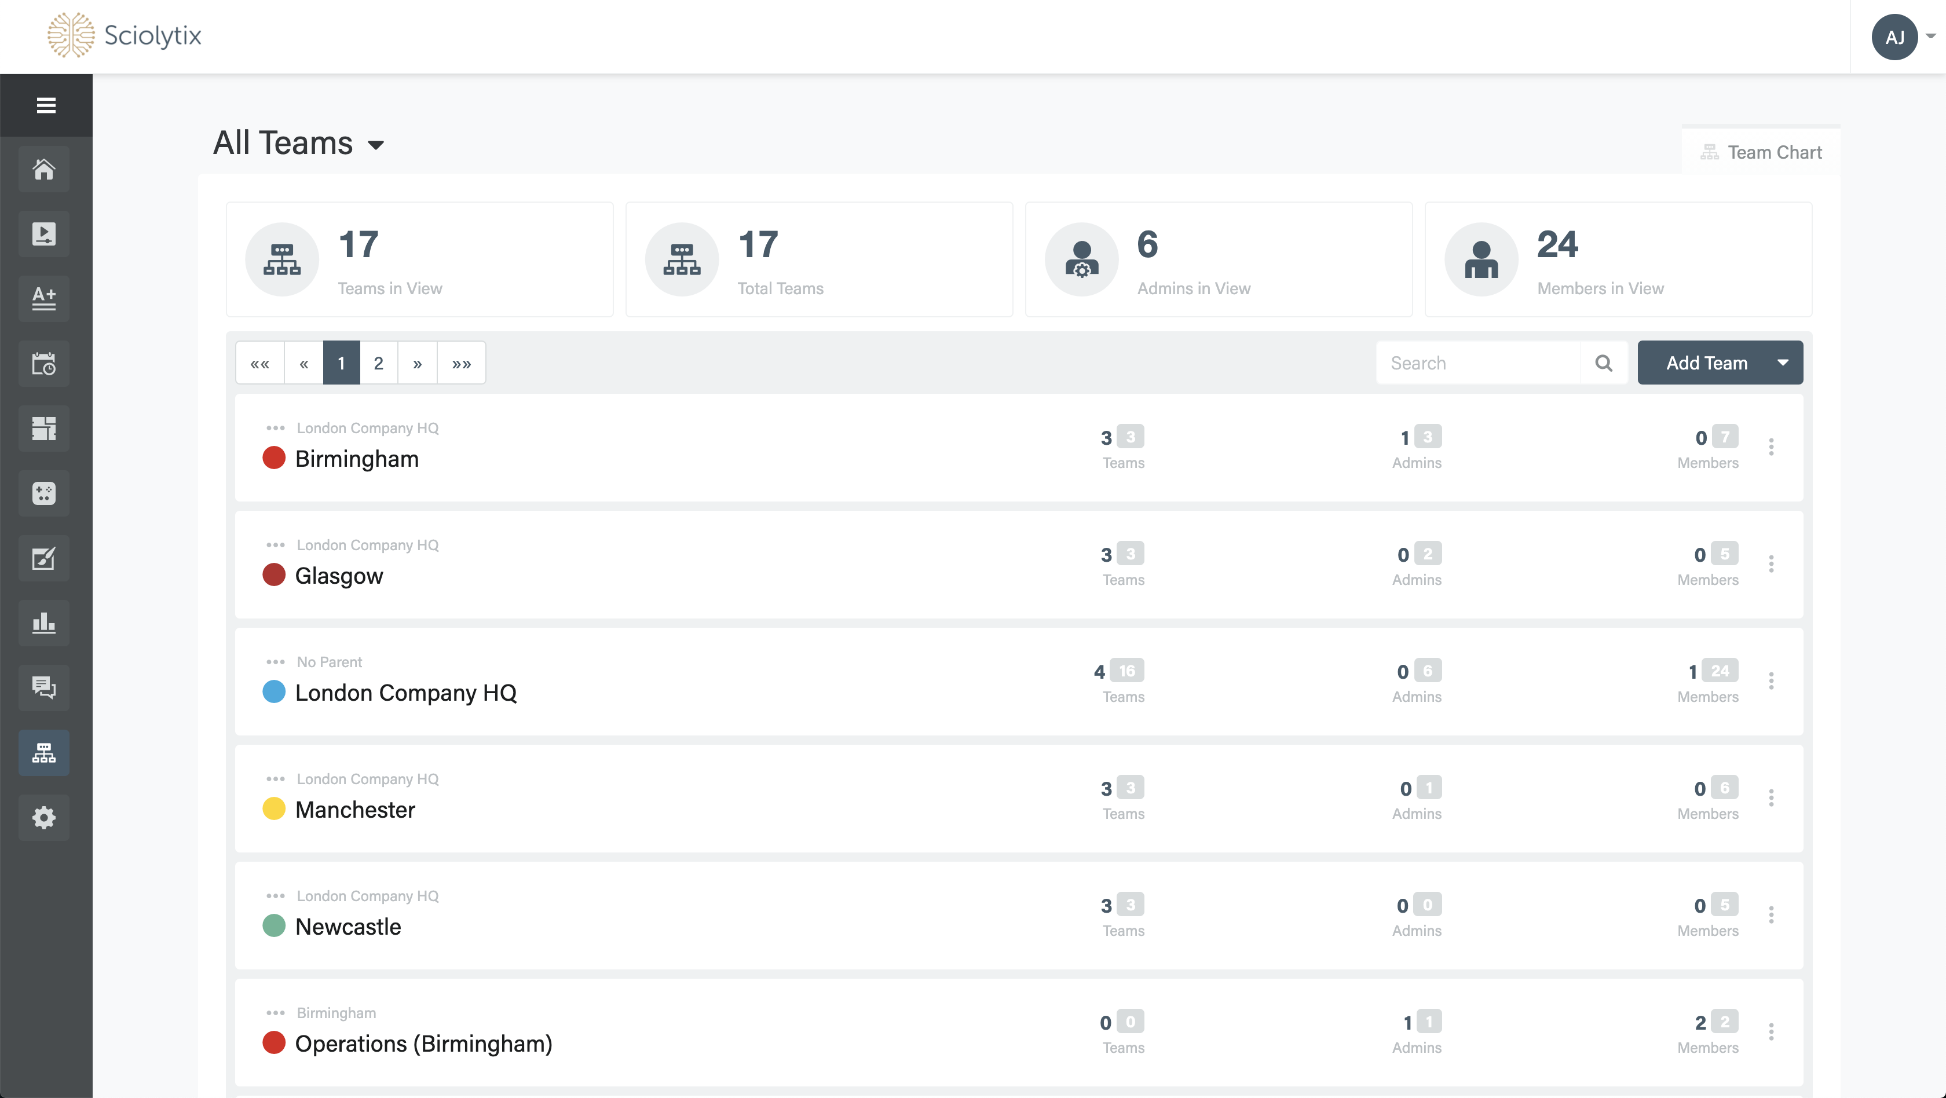1946x1098 pixels.
Task: Open the video play sidebar icon
Action: (44, 234)
